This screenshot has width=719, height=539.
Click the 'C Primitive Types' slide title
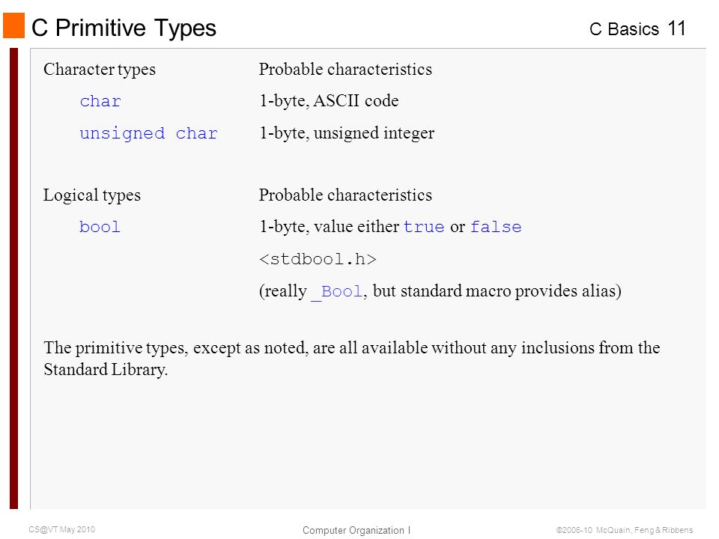[x=124, y=28]
